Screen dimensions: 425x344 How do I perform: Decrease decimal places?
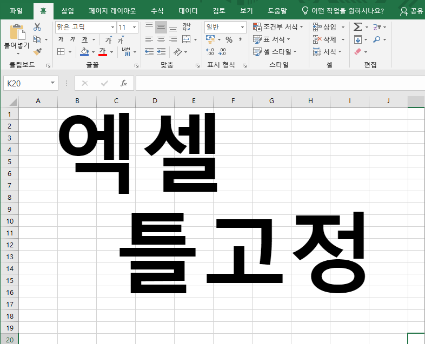click(222, 51)
